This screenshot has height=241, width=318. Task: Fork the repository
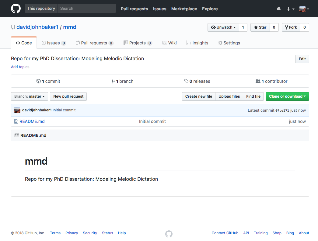[x=291, y=27]
